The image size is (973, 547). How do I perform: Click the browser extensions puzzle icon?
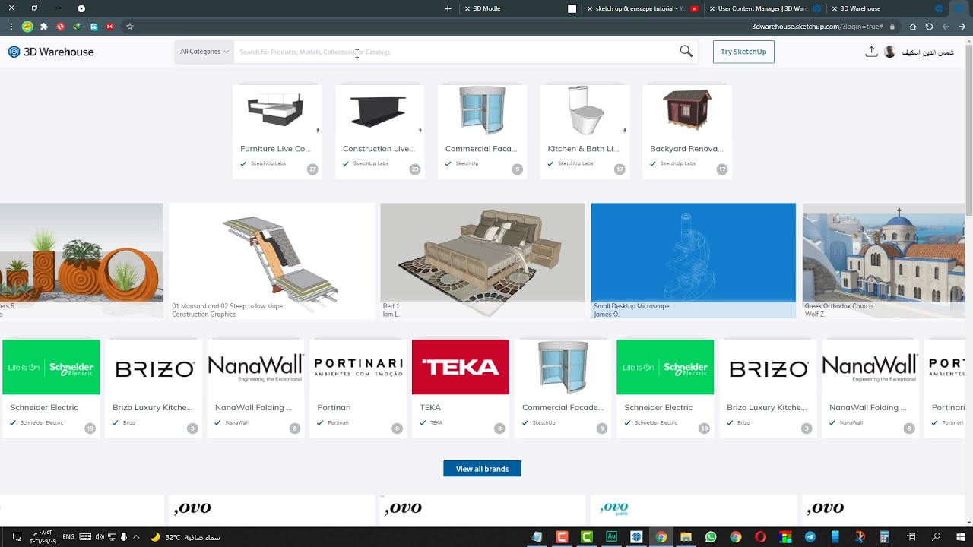[x=44, y=27]
